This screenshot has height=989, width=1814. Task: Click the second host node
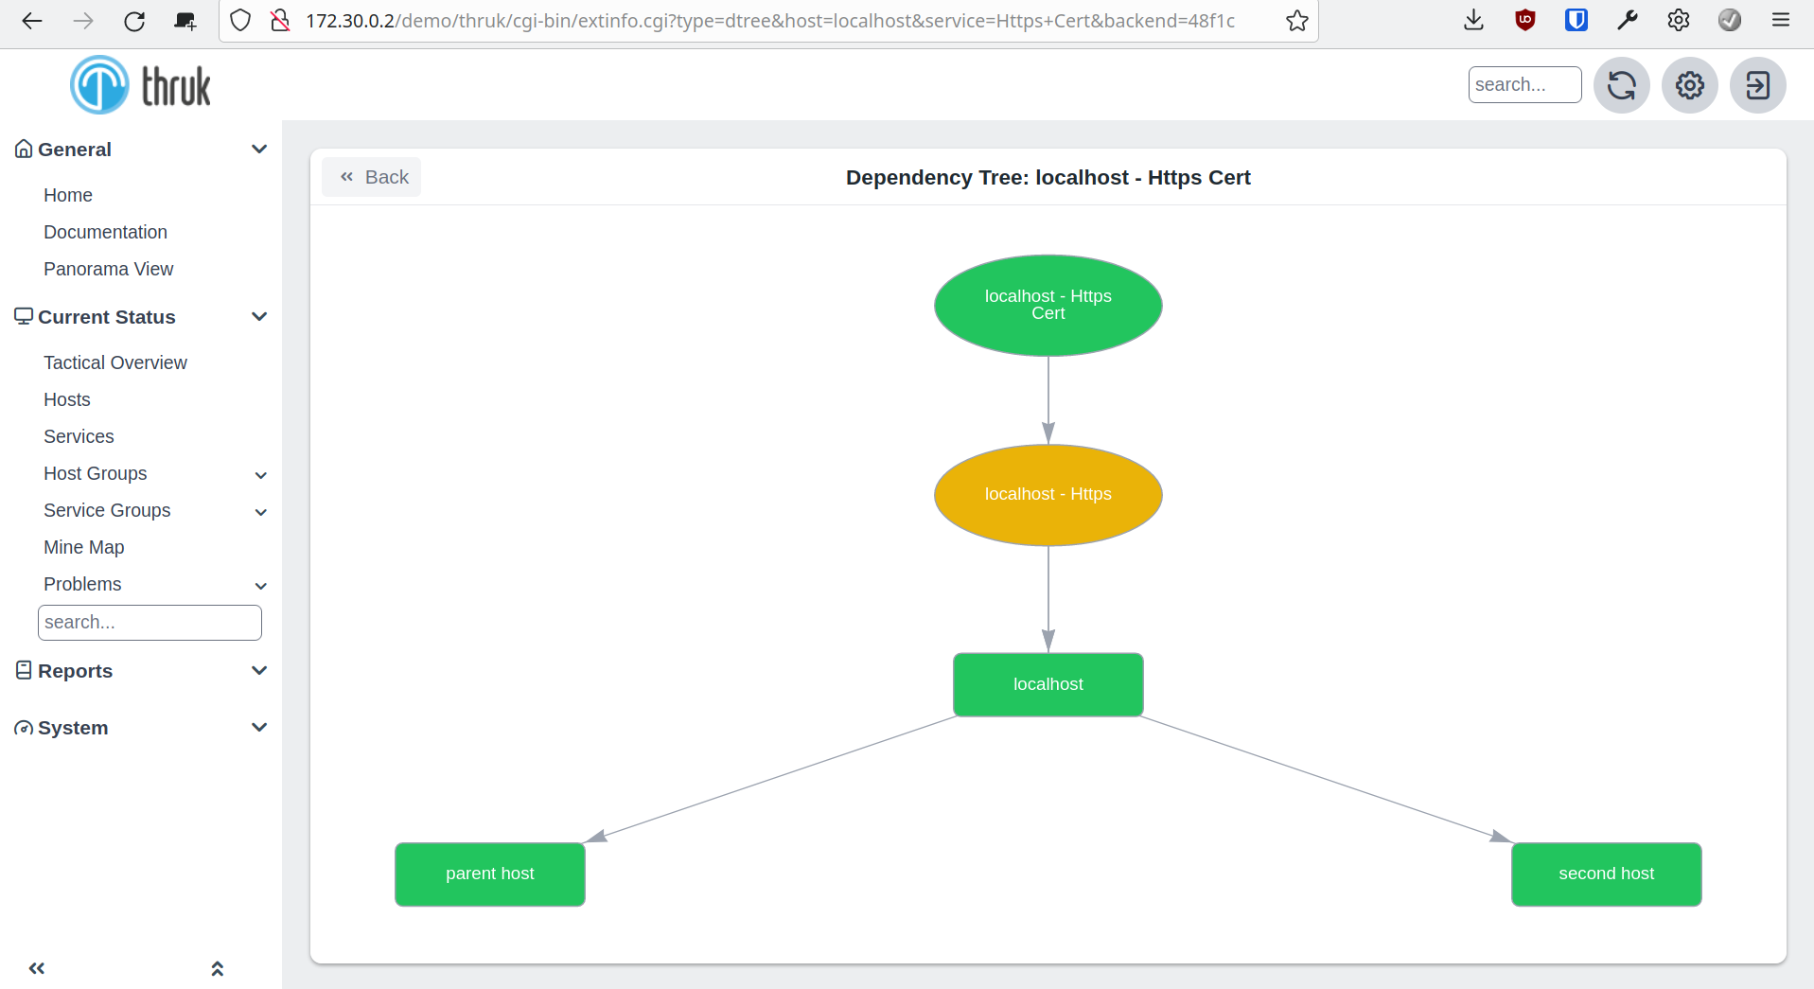1606,874
